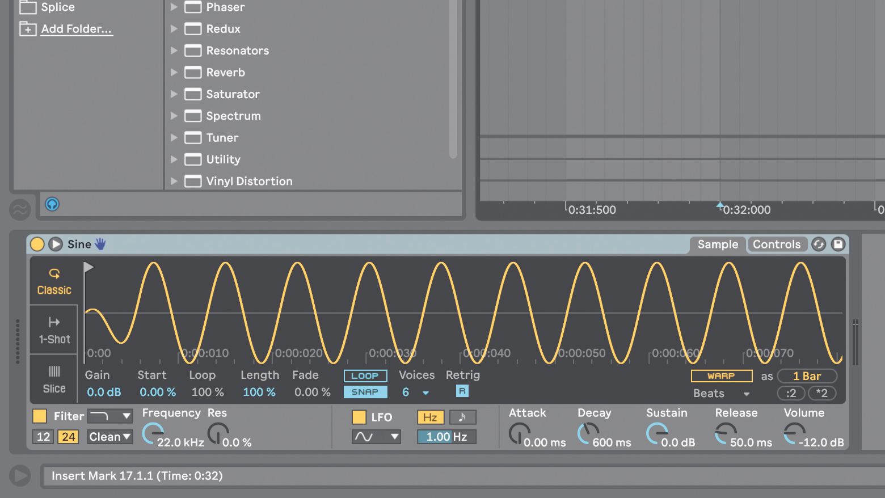Click the *2 warp length button
This screenshot has height=498, width=885.
(822, 393)
